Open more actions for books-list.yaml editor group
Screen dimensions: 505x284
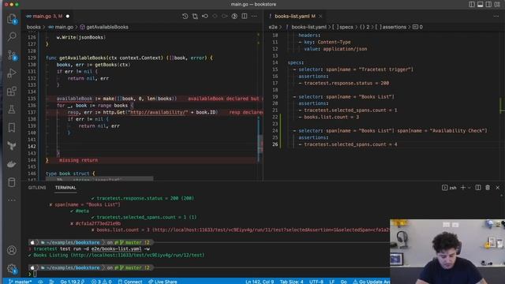point(496,16)
